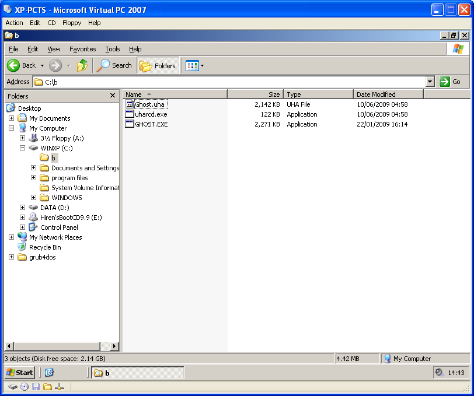474x396 pixels.
Task: Select DATA (D:) drive icon
Action: click(x=33, y=208)
